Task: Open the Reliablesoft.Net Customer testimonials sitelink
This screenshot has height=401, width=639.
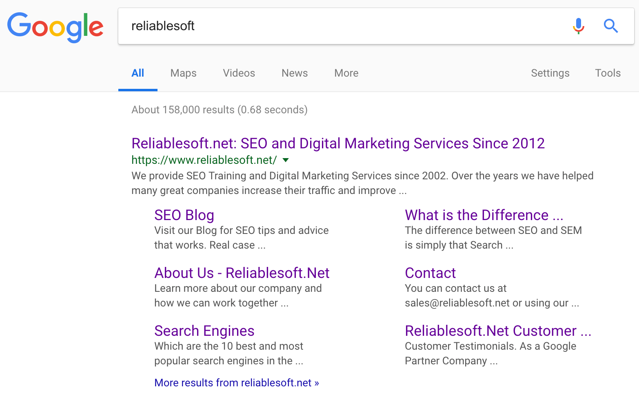Action: [x=497, y=331]
